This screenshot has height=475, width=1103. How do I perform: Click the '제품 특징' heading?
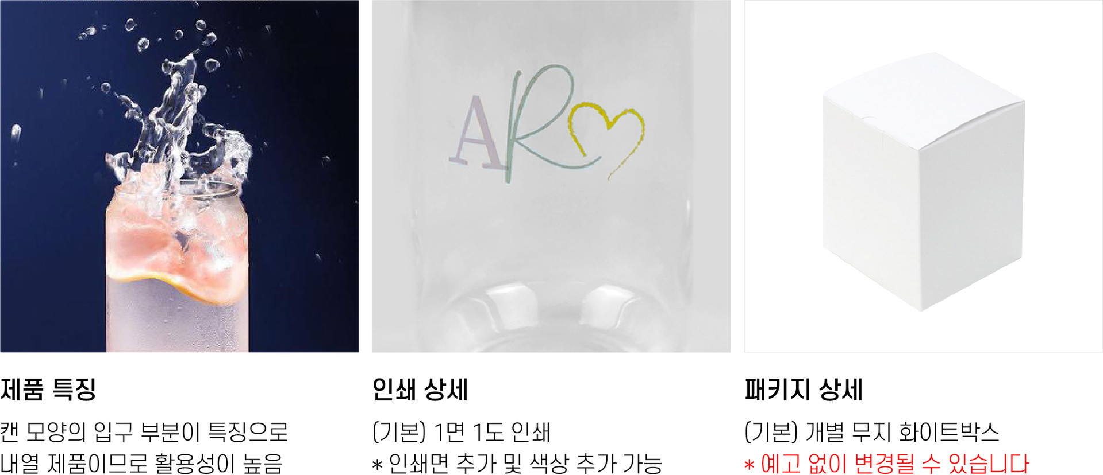pyautogui.click(x=48, y=390)
